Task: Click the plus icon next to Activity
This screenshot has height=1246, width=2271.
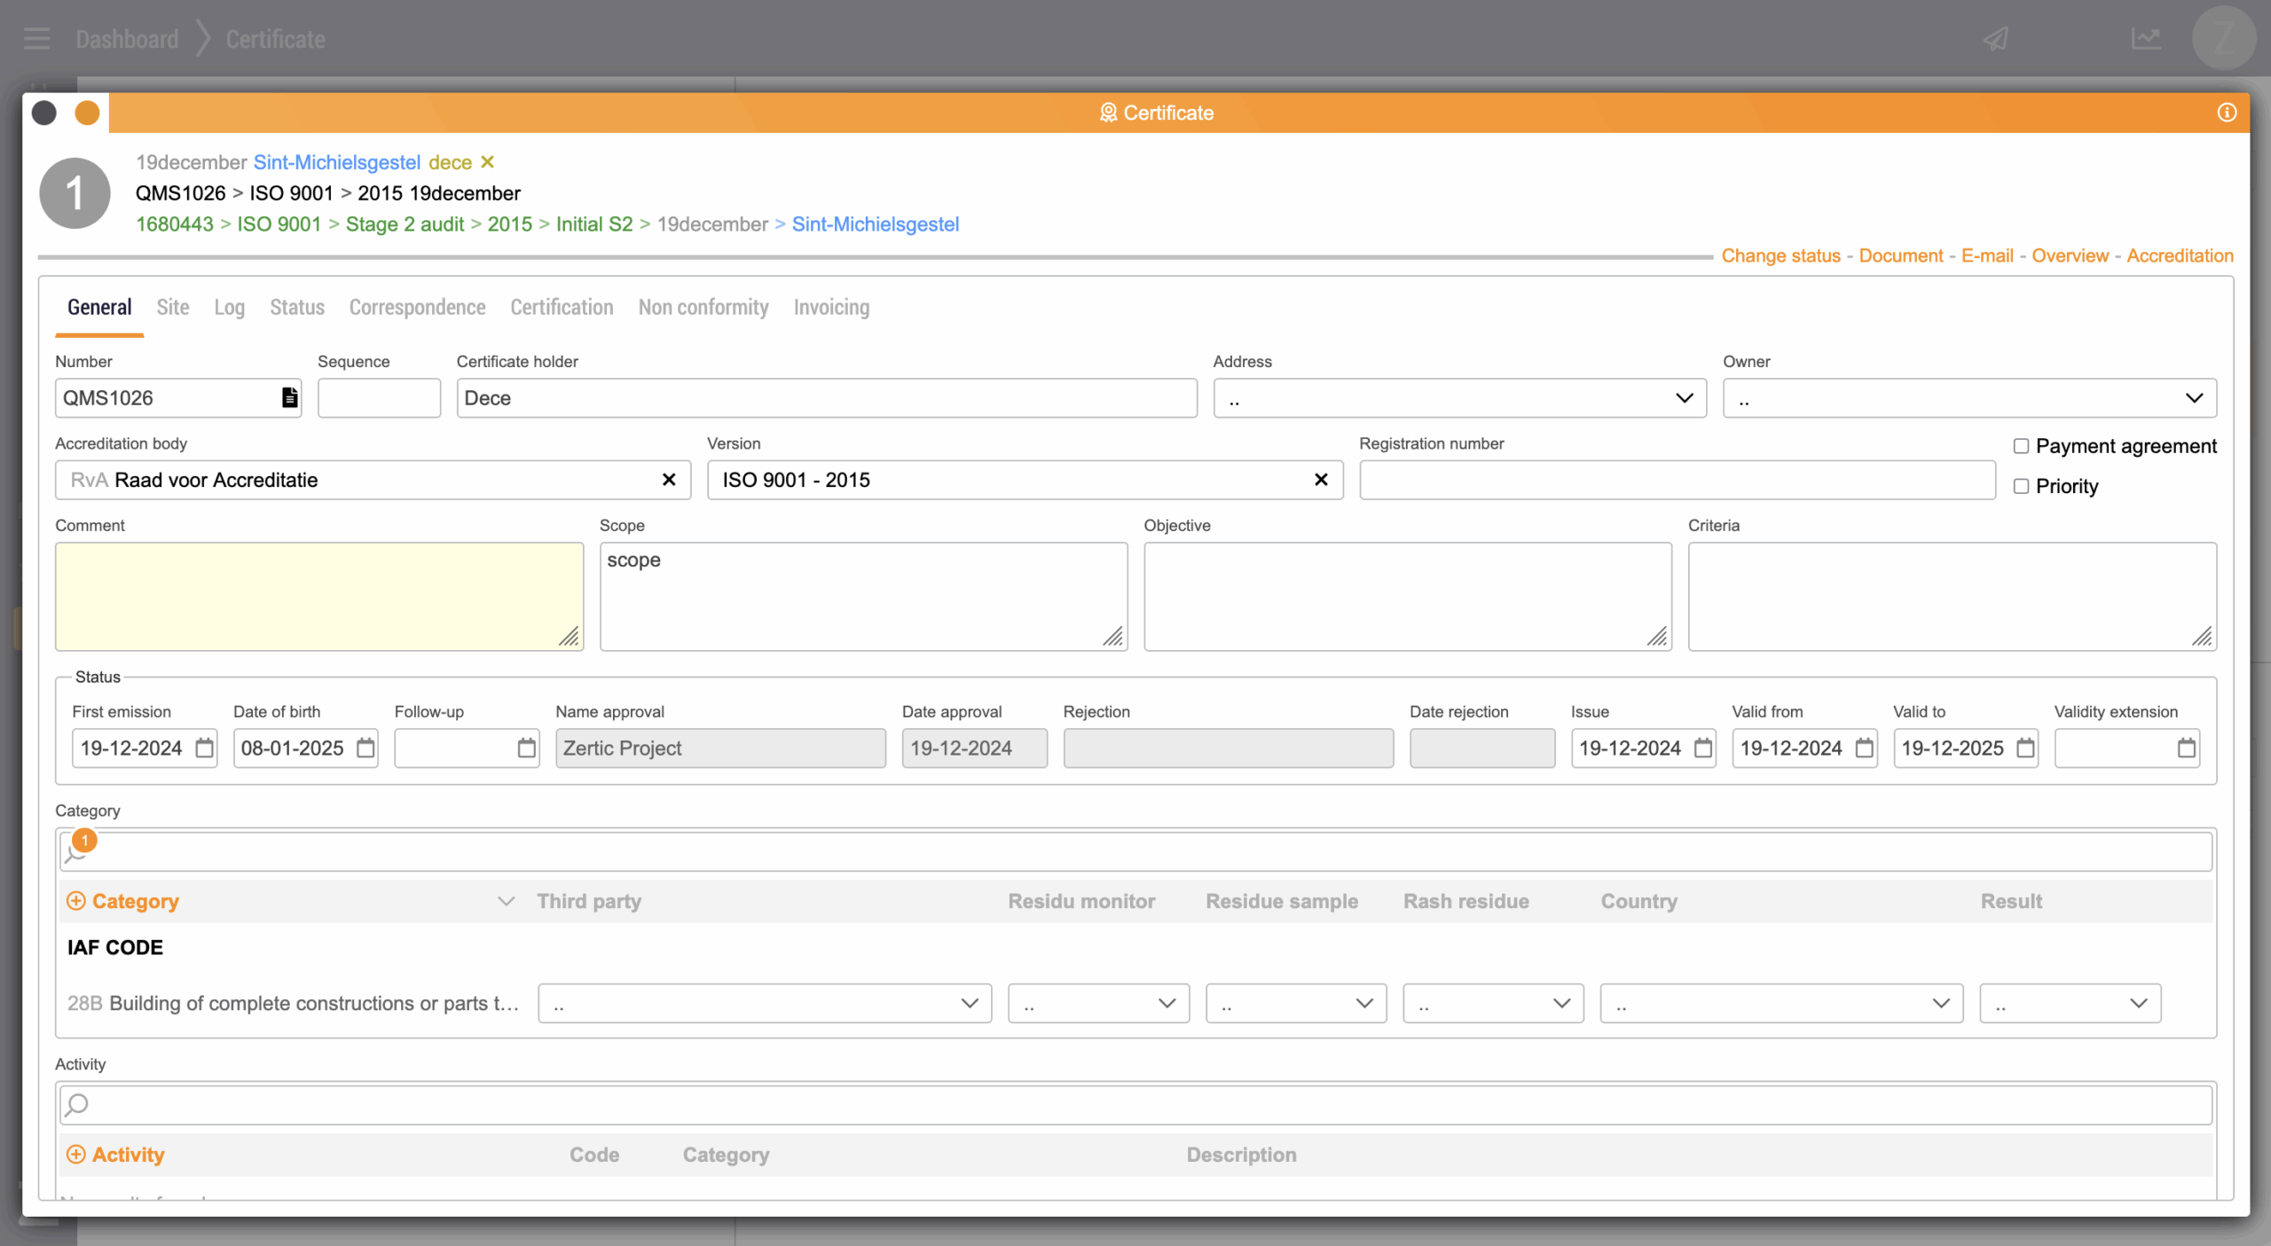Action: pos(76,1155)
